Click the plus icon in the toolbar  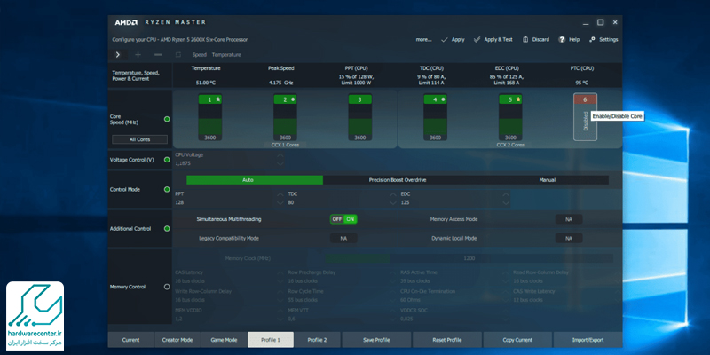point(138,55)
